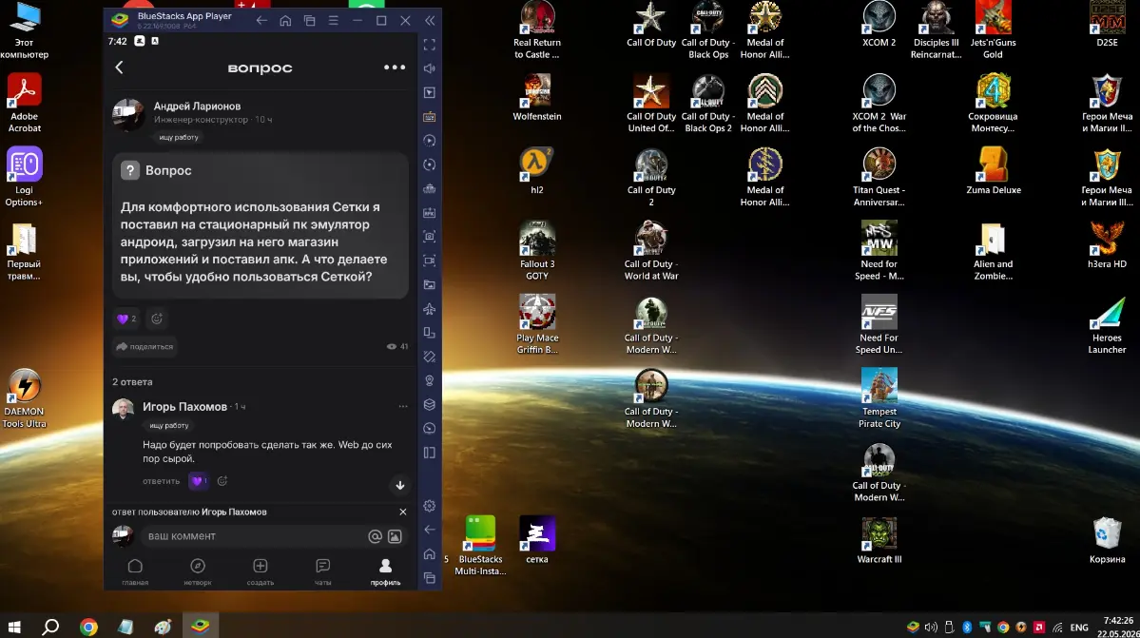Open the создать tab
This screenshot has width=1140, height=638.
[261, 571]
